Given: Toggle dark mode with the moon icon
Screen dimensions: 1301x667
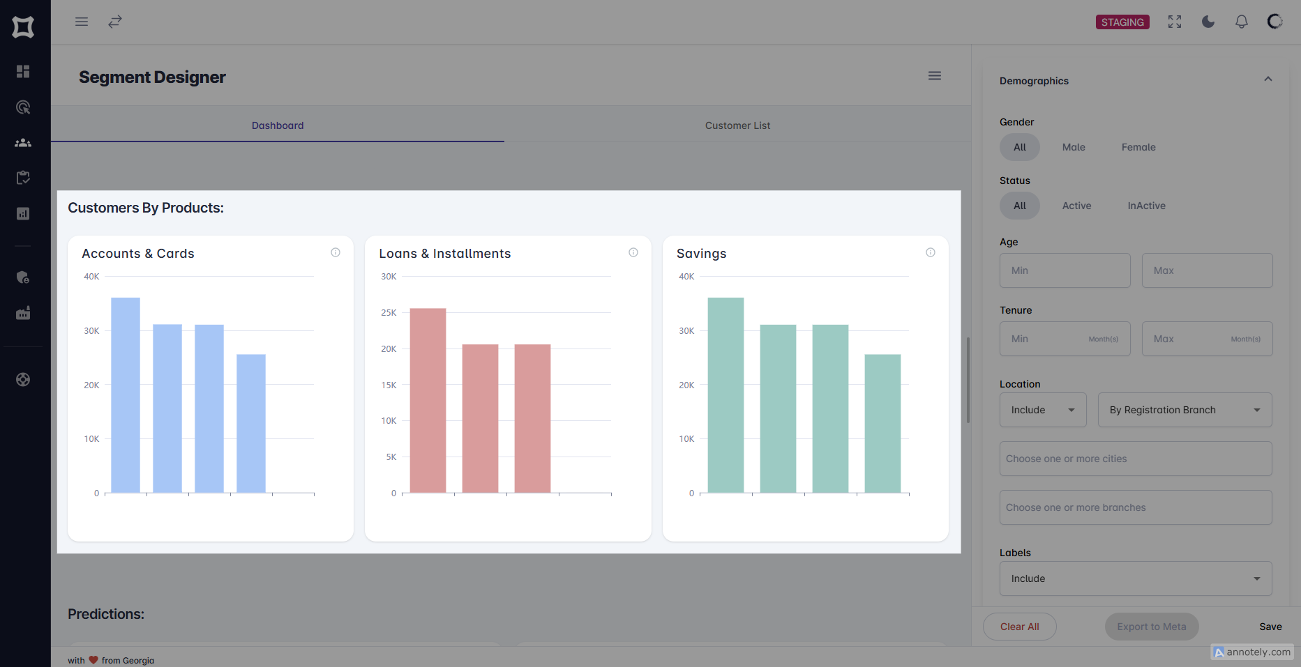Looking at the screenshot, I should tap(1208, 22).
